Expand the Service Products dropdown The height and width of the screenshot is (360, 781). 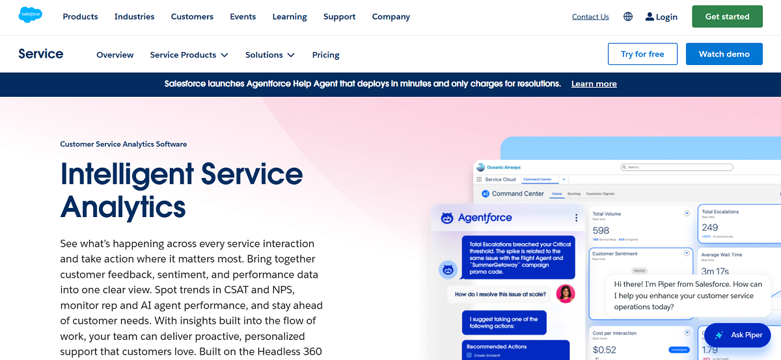[x=189, y=55]
